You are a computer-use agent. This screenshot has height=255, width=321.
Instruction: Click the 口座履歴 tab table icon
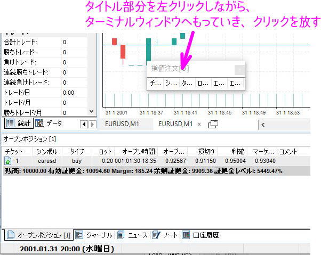coord(186,235)
